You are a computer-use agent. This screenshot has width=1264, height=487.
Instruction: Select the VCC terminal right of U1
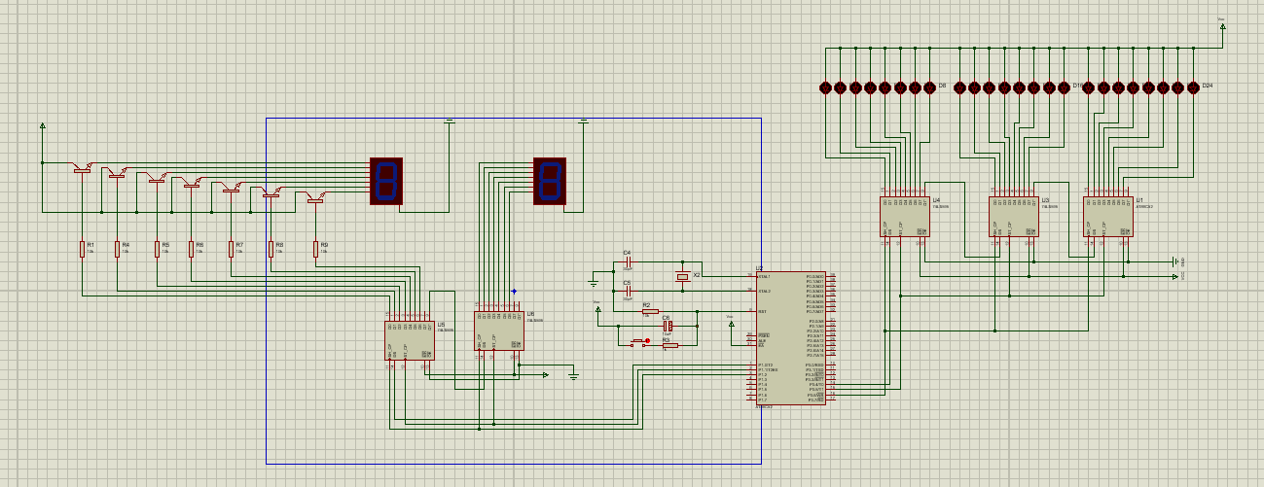pos(1175,276)
